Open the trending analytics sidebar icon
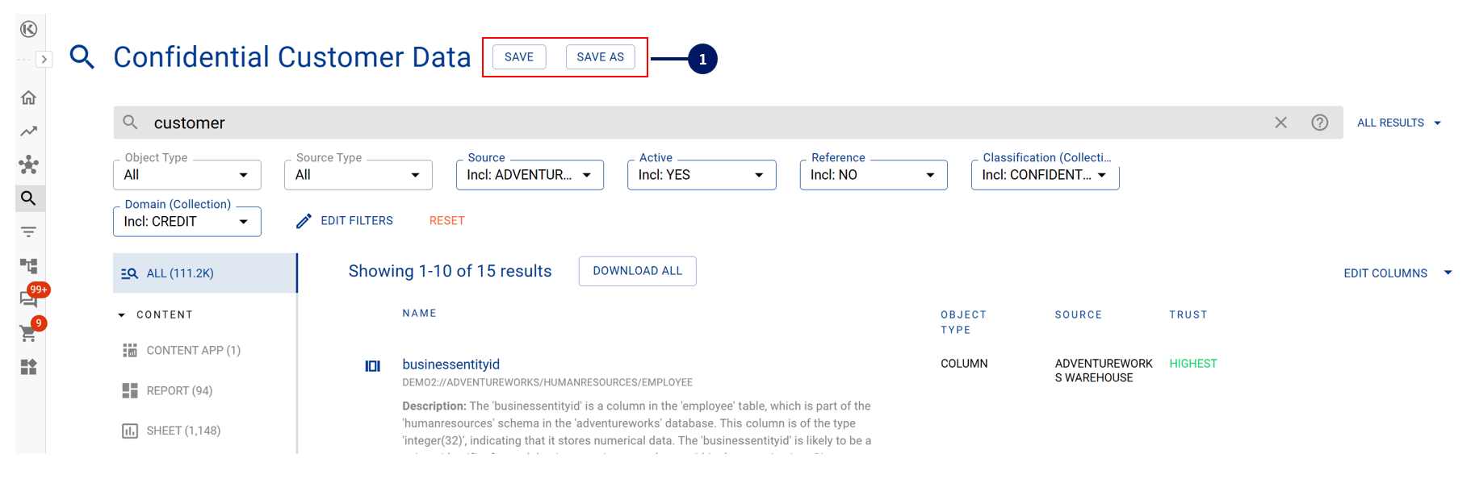 [x=29, y=131]
